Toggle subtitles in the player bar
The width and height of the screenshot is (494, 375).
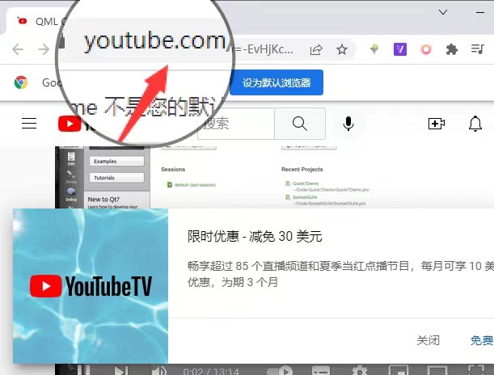(x=321, y=371)
